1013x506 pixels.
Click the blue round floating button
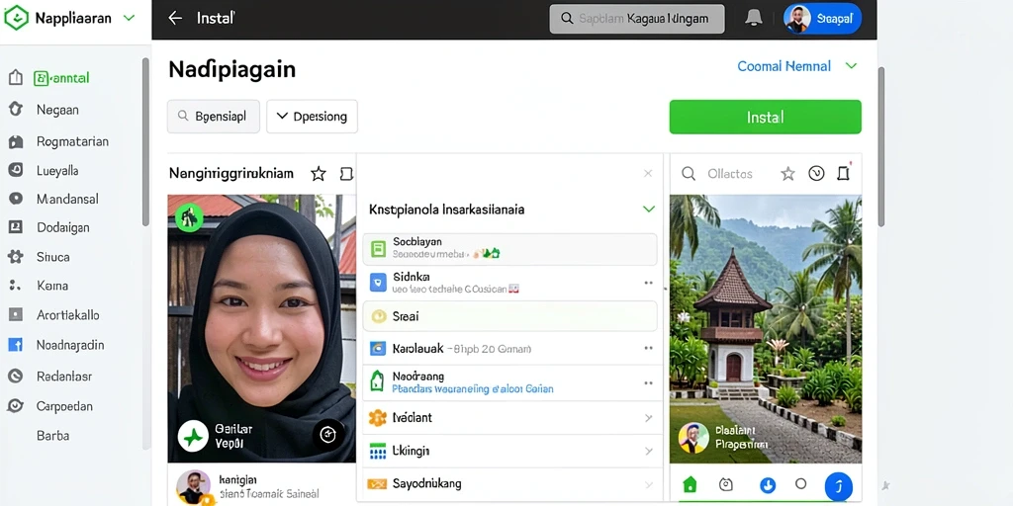[839, 486]
